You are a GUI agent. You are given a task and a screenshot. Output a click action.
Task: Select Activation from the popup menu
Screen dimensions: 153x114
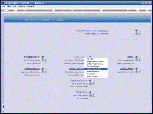(90, 59)
